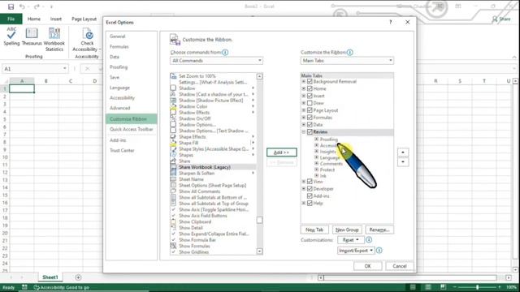Viewport: 520px width, 292px height.
Task: Expand the View tab node
Action: click(303, 182)
